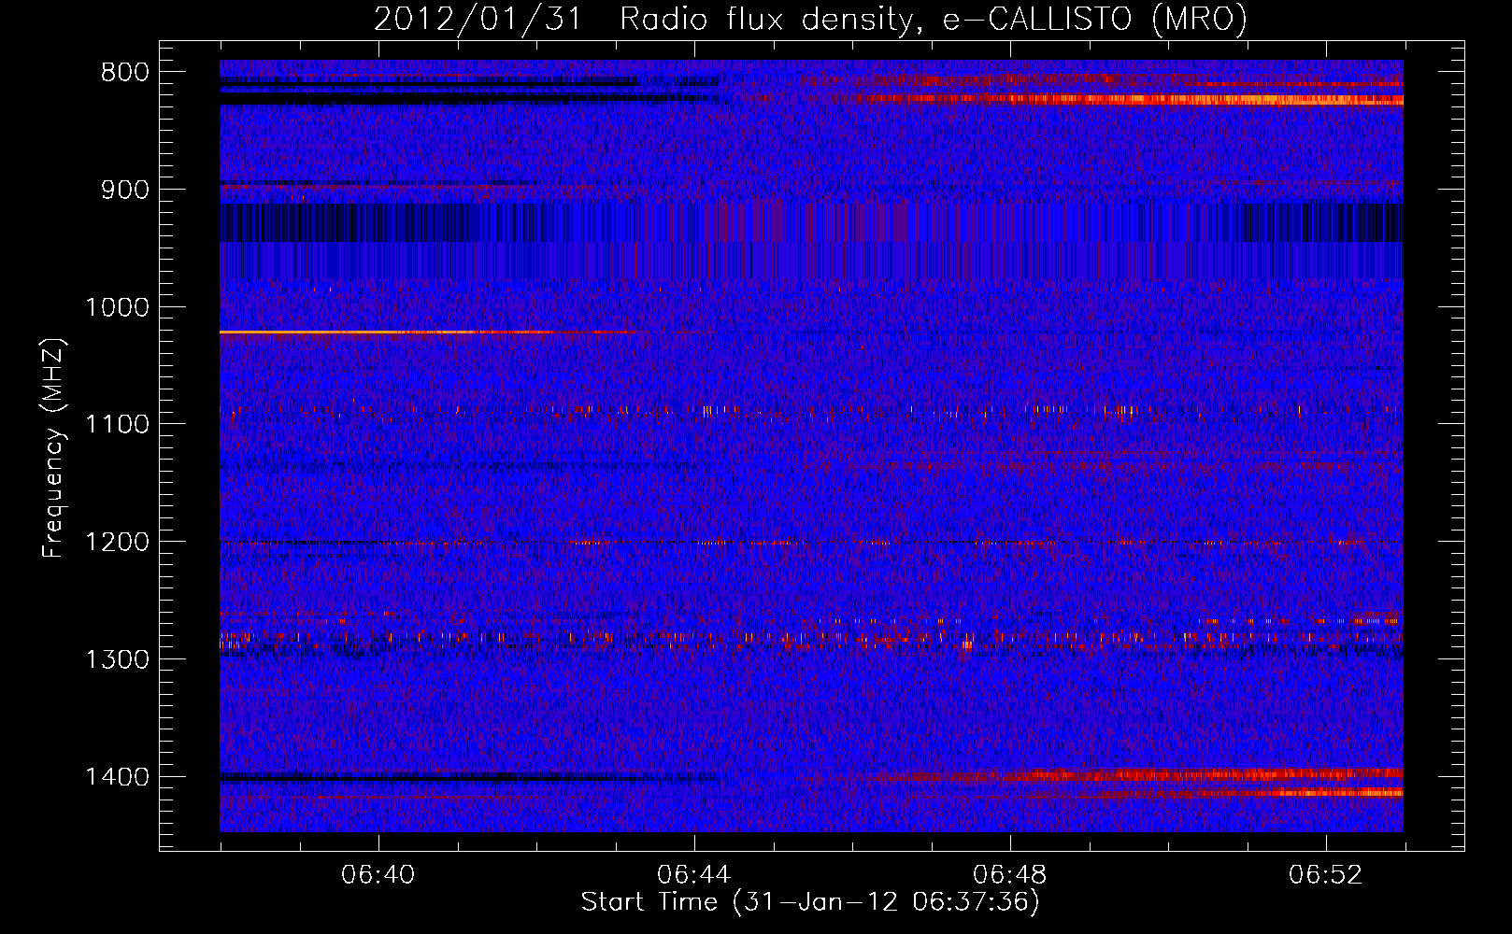
Task: Click the 'Start Time (31-Jan-12 06:37:36)' label
Action: click(810, 902)
